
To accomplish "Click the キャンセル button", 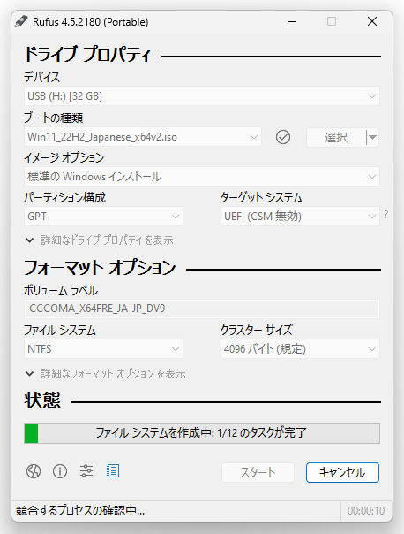I will click(342, 472).
